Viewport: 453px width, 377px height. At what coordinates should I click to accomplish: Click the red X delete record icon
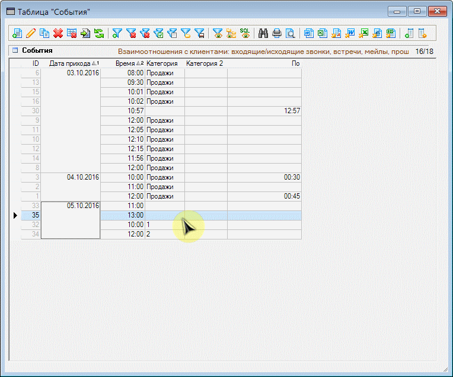[58, 33]
